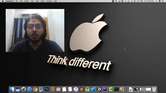166x93 pixels.
Task: Click the flag input source icon
Action: (x=142, y=1)
